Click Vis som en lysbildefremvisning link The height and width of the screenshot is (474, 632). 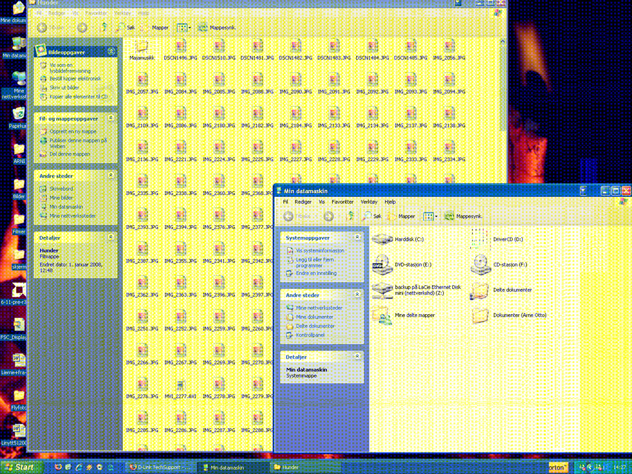click(x=70, y=68)
